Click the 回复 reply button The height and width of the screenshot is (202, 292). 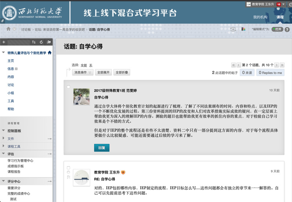point(102,148)
